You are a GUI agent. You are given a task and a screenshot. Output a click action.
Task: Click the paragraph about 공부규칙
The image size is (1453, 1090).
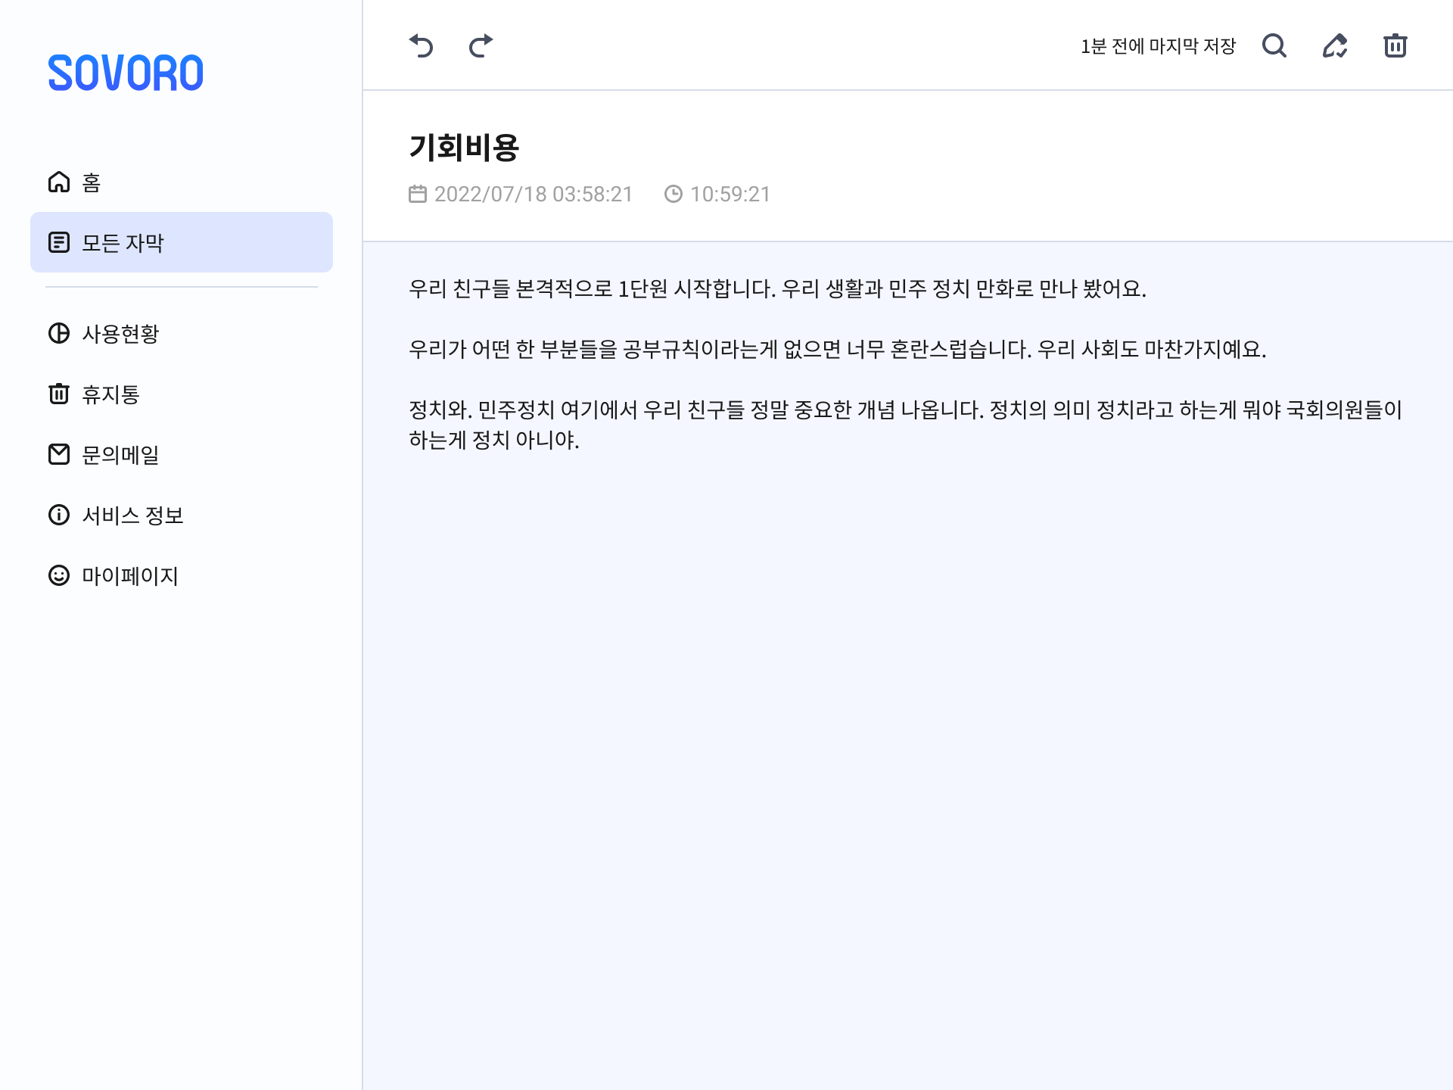837,349
